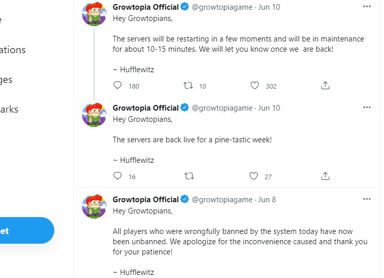Screen dimensions: 384x278
Task: Reply to the pine-tastic week tweet
Action: click(118, 176)
